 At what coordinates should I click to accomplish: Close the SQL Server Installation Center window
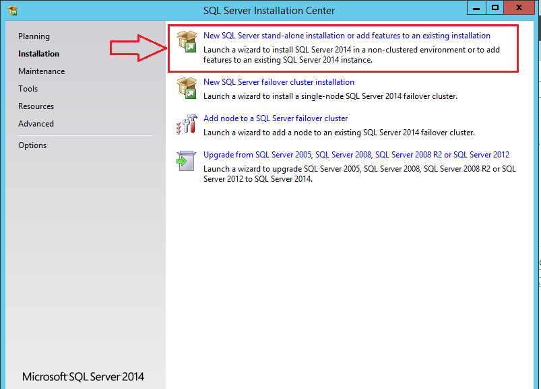click(x=519, y=7)
